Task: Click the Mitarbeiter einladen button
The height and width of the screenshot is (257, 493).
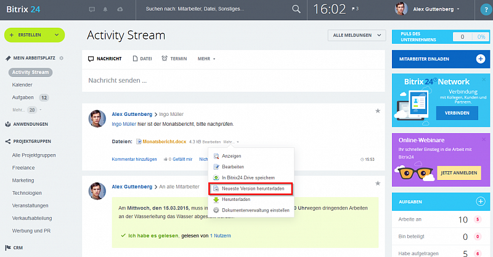Action: pos(441,59)
